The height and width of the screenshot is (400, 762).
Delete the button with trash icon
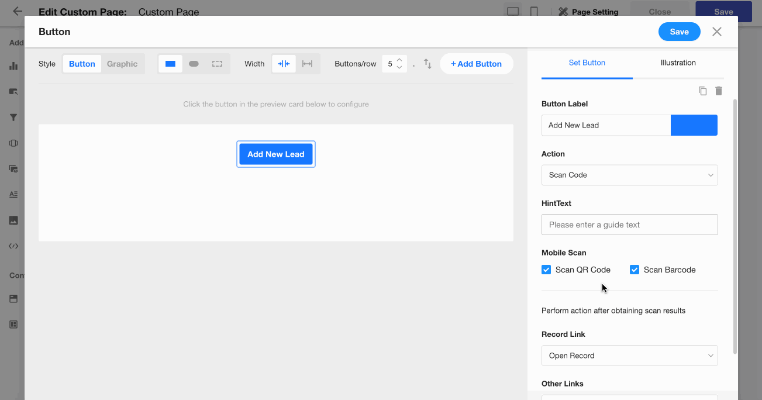(719, 91)
